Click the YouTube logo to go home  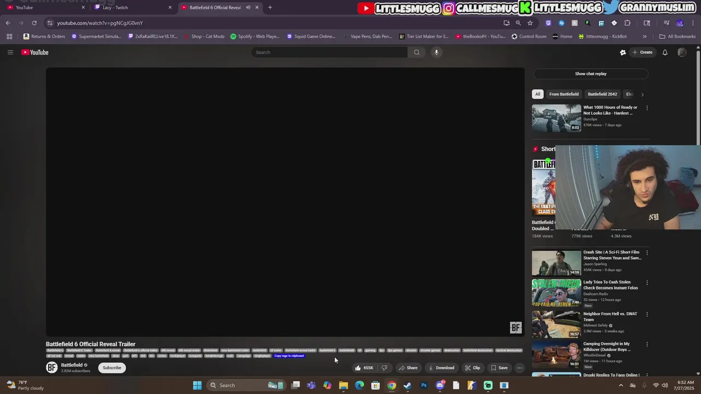pos(35,52)
